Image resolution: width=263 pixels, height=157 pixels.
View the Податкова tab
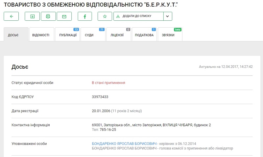pos(144,35)
